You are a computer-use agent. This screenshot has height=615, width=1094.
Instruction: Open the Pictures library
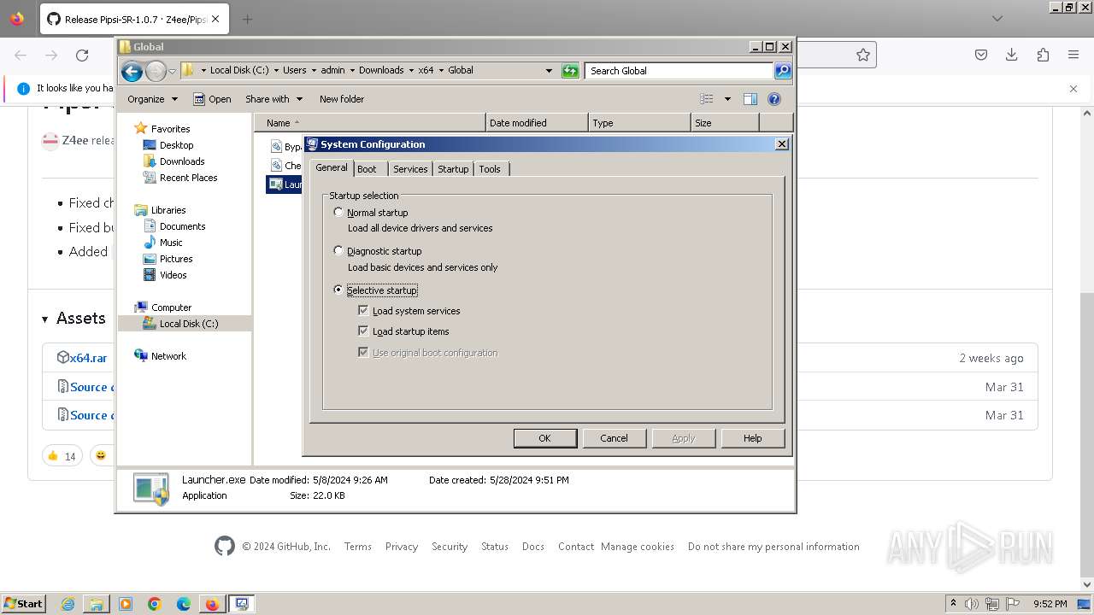coord(176,259)
